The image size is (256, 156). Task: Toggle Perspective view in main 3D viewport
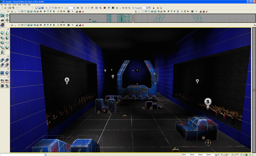click(x=45, y=25)
